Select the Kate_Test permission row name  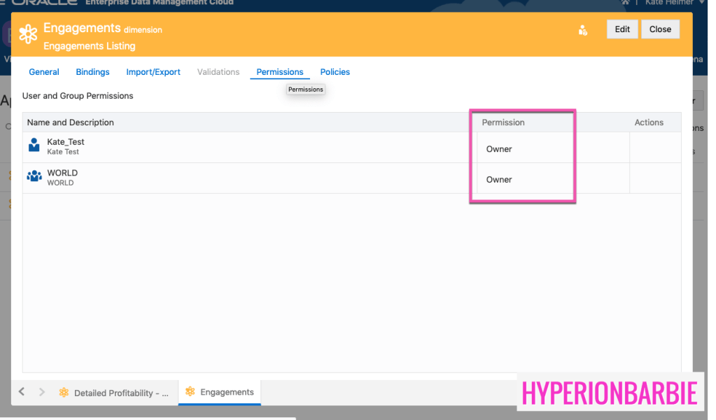(x=66, y=142)
